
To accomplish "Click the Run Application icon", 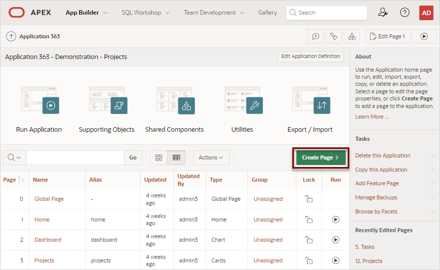I will (x=40, y=100).
